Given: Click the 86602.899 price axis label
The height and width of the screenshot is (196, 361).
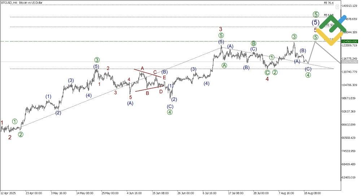Looking at the screenshot, I should tap(349, 125).
